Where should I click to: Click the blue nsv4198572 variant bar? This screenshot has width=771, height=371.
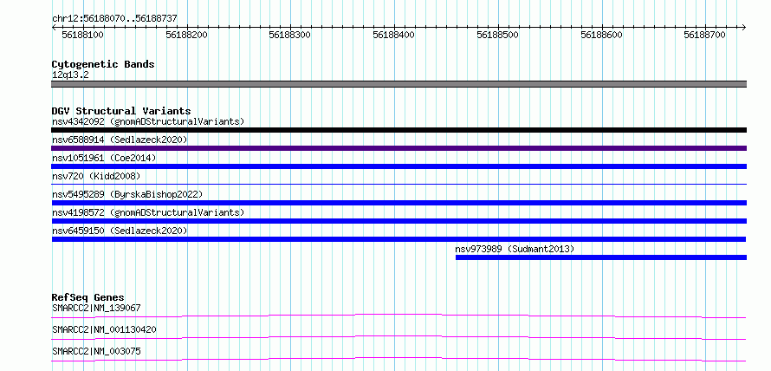coord(398,221)
